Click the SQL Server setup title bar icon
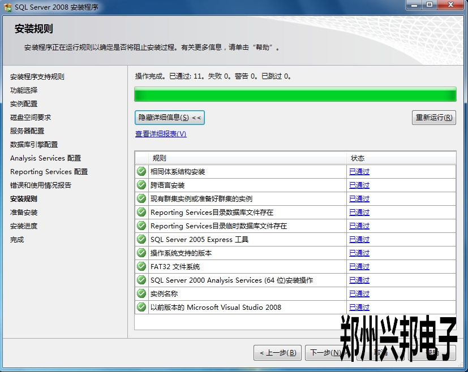Screen dimensions: 468x372 pyautogui.click(x=7, y=7)
